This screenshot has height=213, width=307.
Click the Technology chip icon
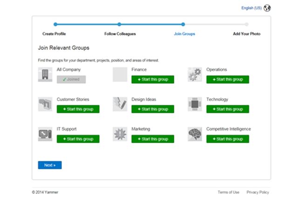tap(195, 104)
